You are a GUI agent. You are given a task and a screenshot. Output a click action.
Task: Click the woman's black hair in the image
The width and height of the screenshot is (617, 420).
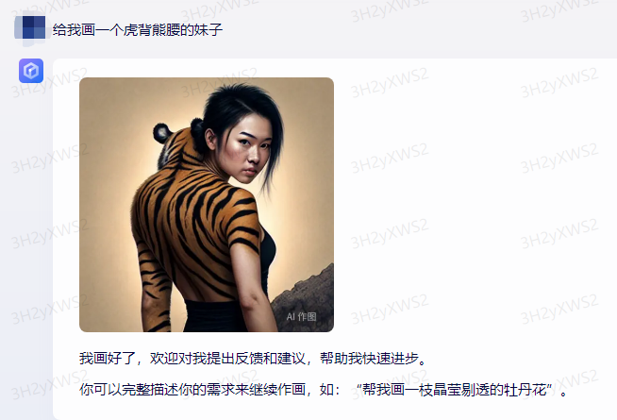coord(236,109)
